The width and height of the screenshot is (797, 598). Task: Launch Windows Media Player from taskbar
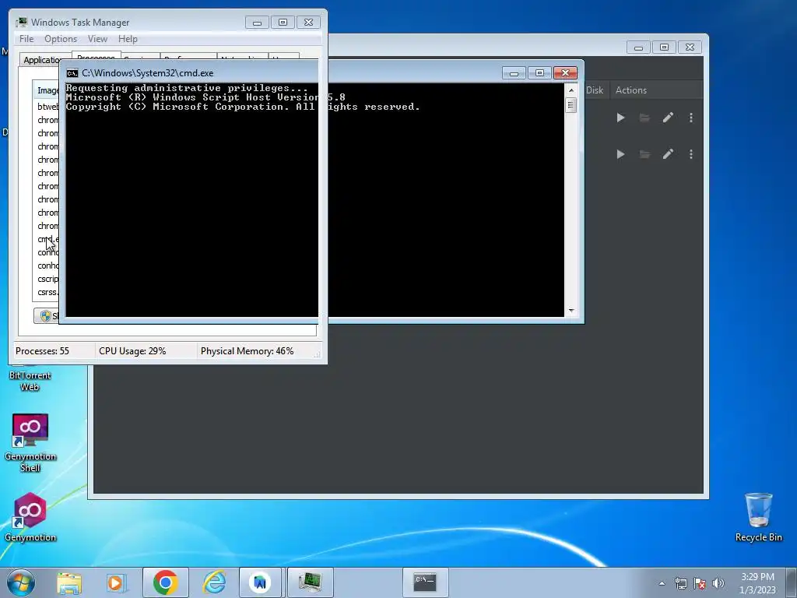116,582
